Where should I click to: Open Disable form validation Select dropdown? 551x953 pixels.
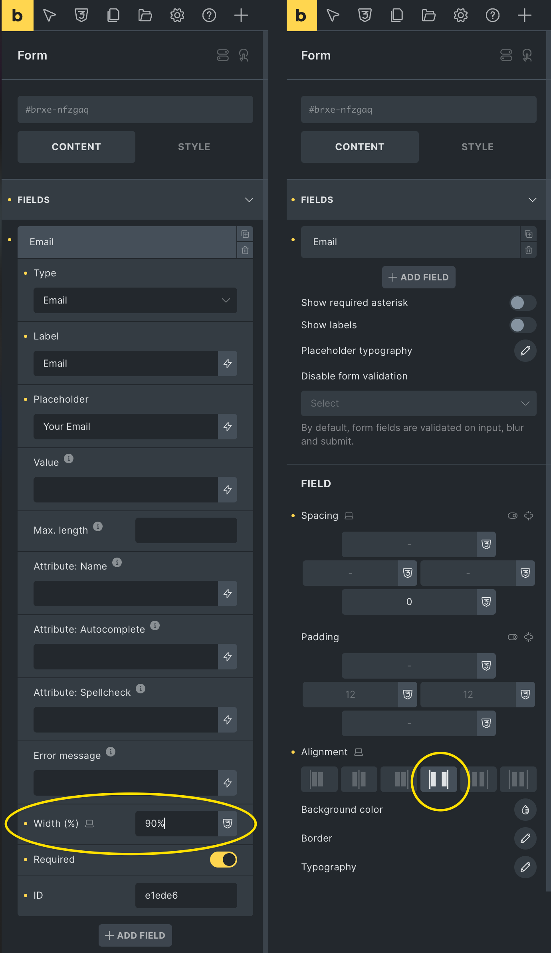418,403
